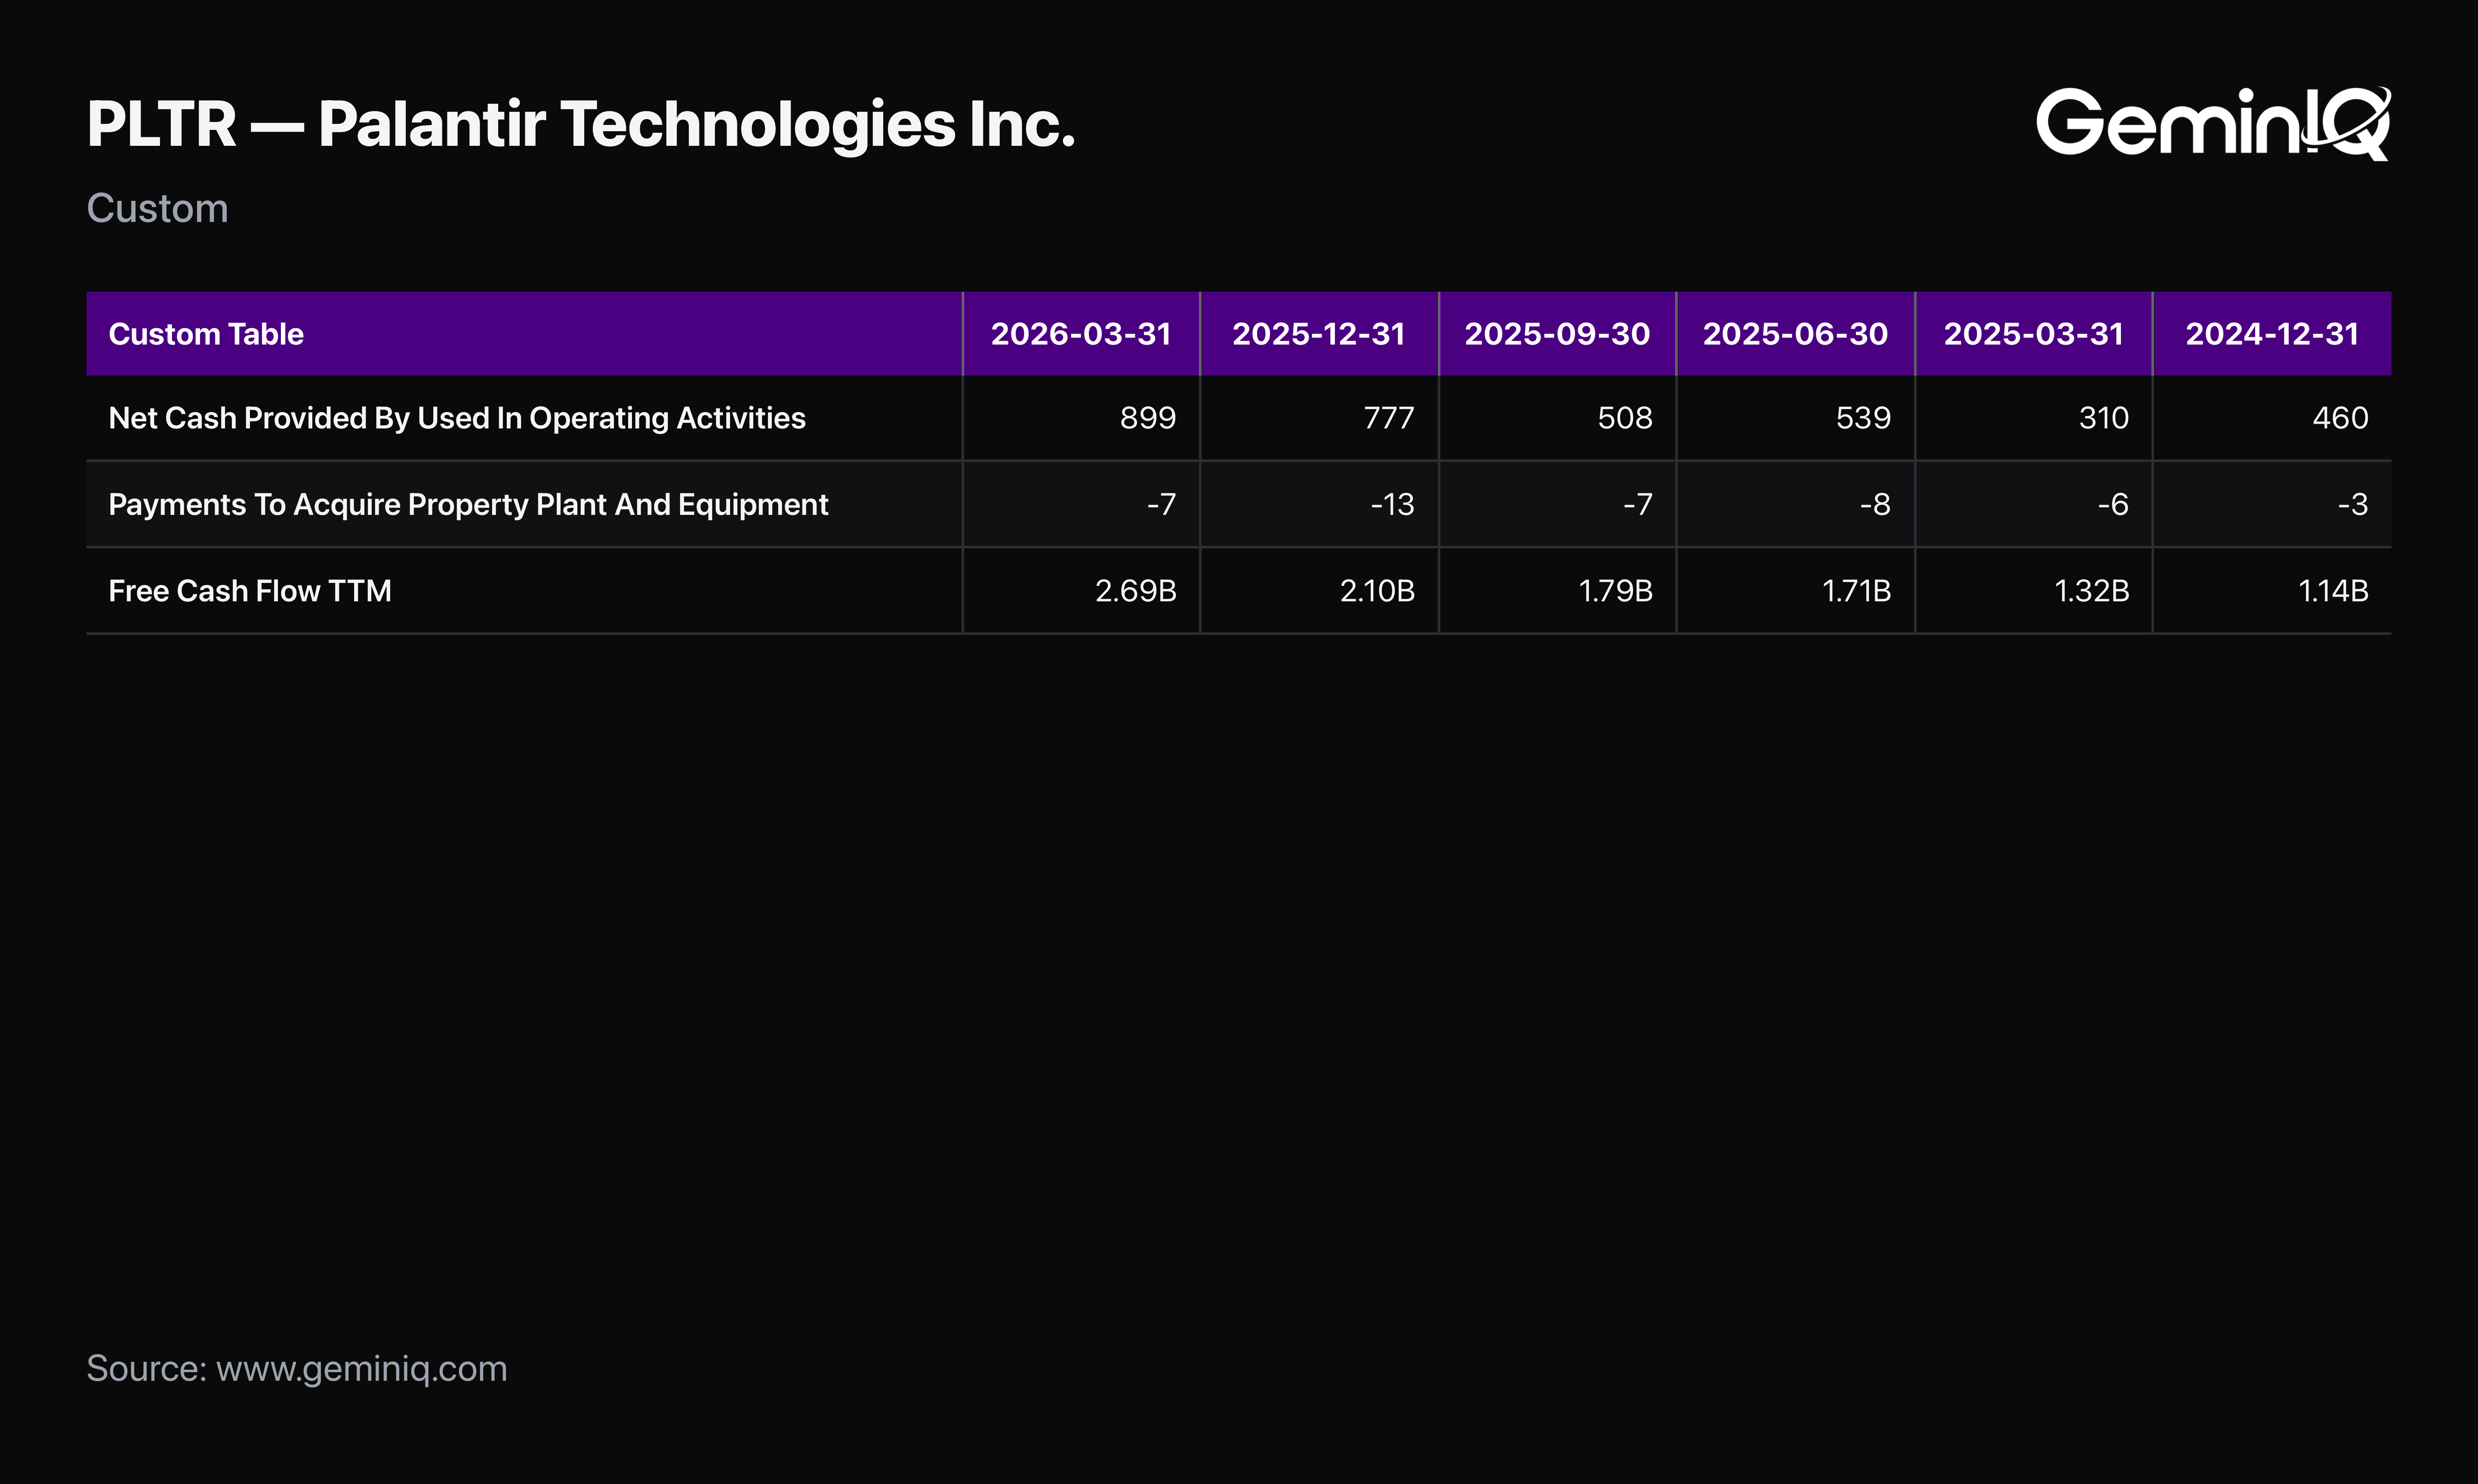Image resolution: width=2478 pixels, height=1484 pixels.
Task: Click 'Payments To Acquire Property Plant And Equipment' label
Action: 468,505
